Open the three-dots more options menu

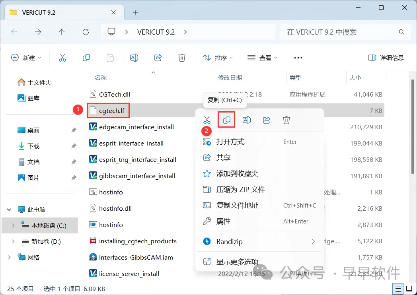[298, 58]
